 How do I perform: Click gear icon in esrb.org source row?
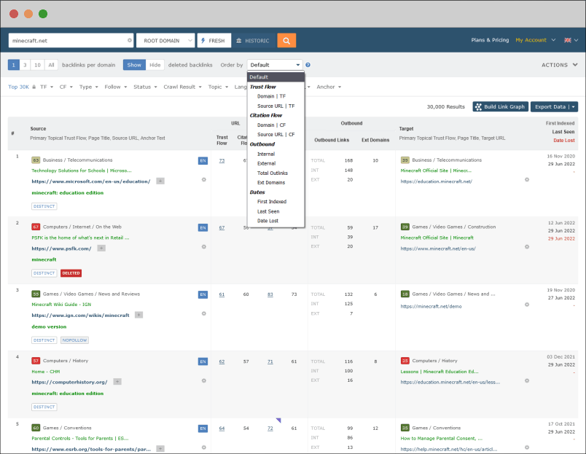(203, 447)
